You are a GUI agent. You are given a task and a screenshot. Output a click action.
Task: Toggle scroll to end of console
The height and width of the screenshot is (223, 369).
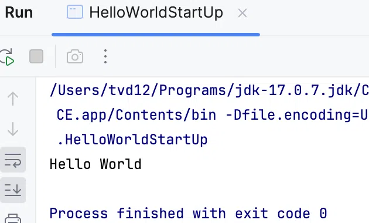(x=13, y=190)
